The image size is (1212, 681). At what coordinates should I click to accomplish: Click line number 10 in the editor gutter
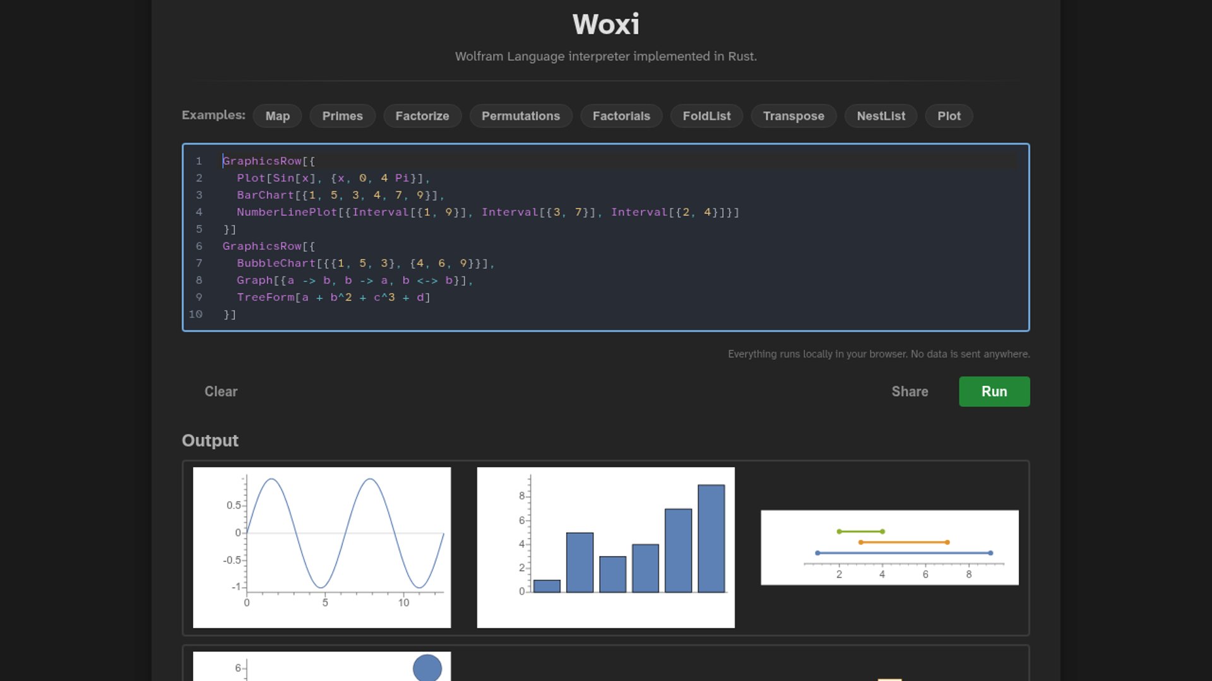tap(196, 315)
